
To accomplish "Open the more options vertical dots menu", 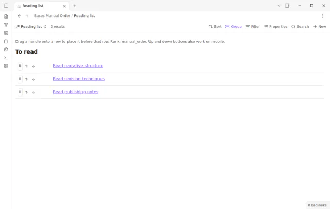I will [x=323, y=16].
